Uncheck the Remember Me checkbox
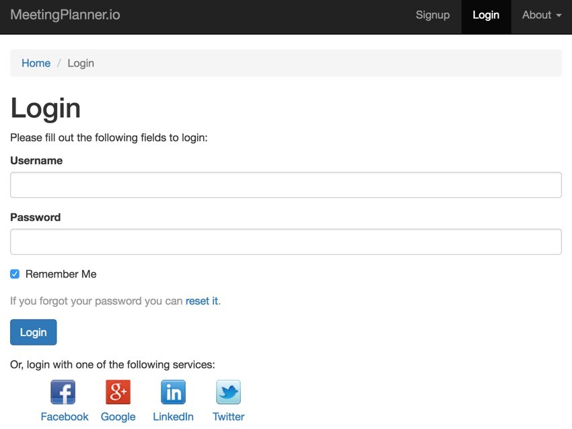The height and width of the screenshot is (429, 572). [15, 274]
